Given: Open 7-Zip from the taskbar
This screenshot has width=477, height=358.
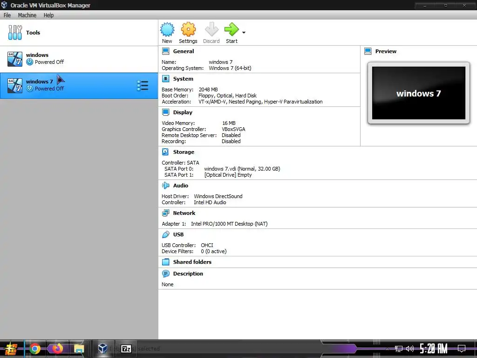Looking at the screenshot, I should coord(126,349).
